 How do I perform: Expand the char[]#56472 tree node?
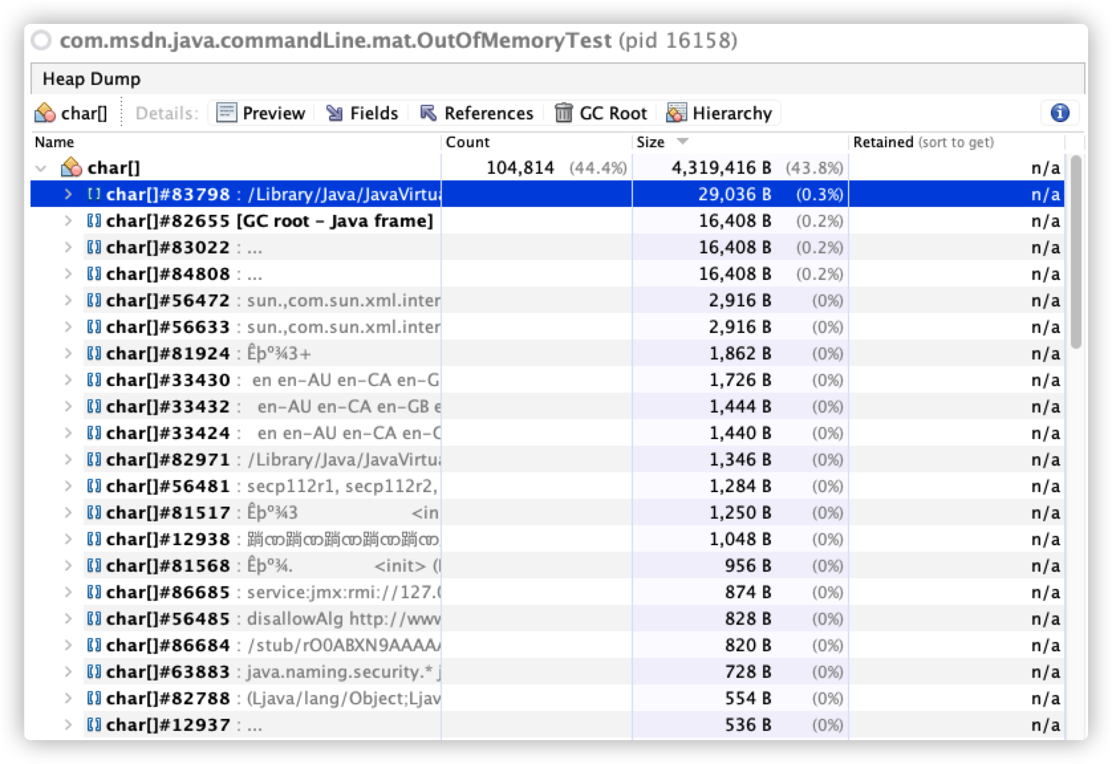tap(67, 300)
